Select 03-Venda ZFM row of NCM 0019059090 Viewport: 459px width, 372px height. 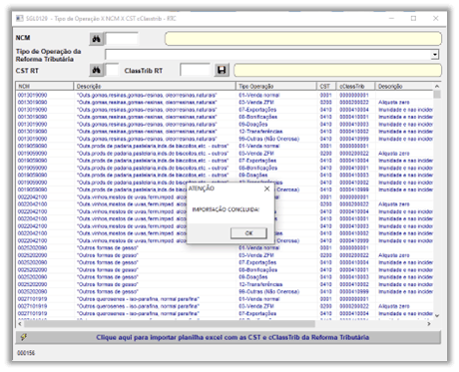225,154
